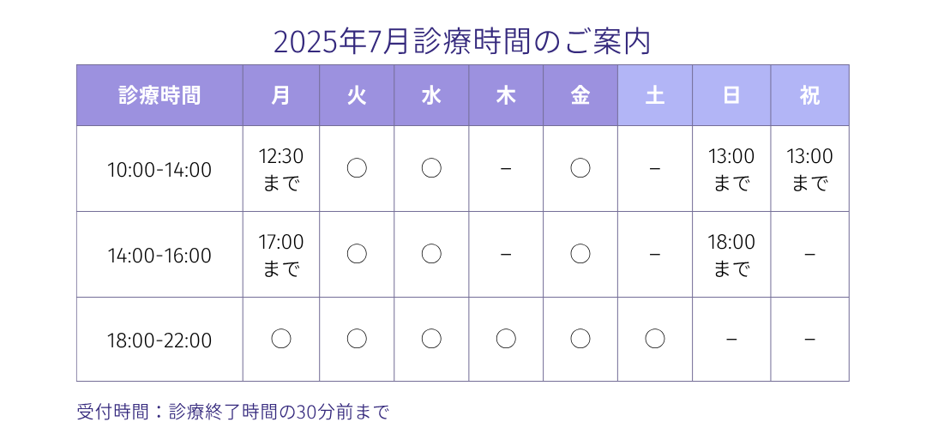Select the 日 column header
The width and height of the screenshot is (926, 446).
click(731, 95)
